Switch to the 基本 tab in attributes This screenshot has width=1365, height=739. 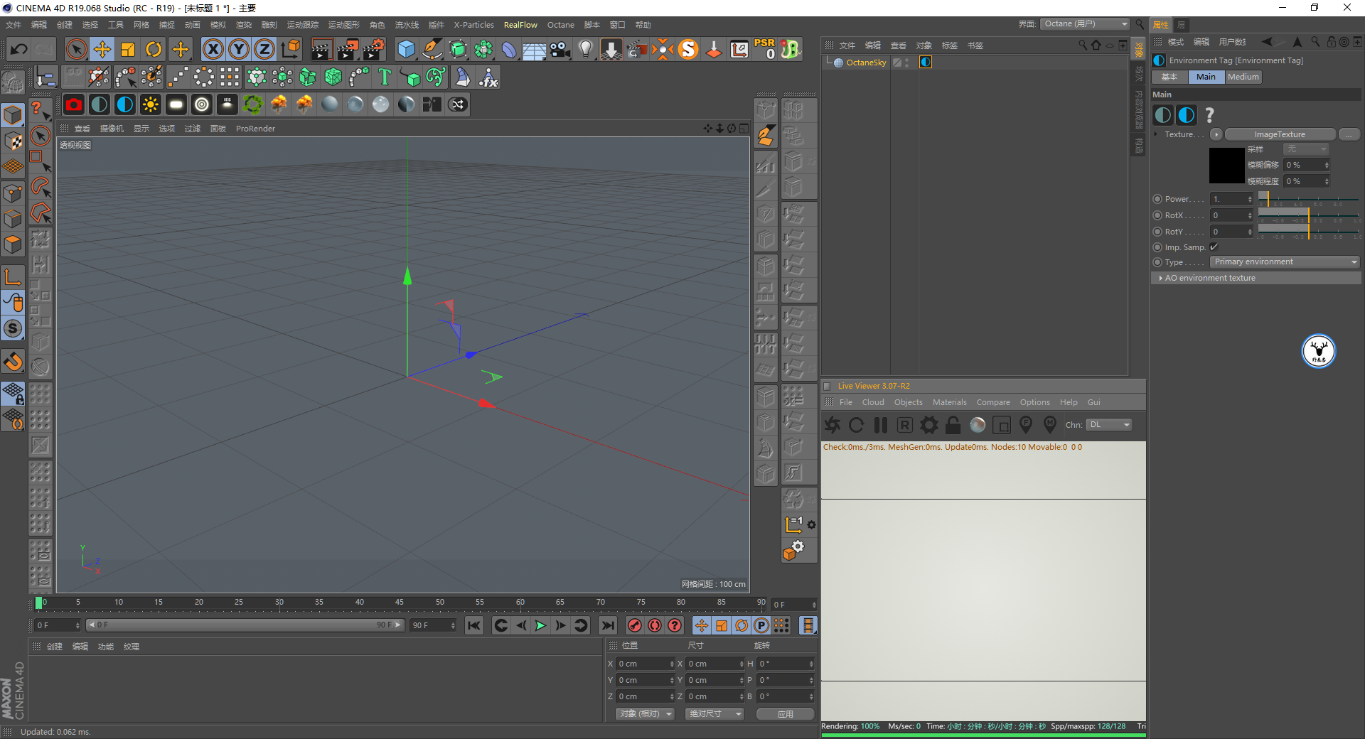tap(1169, 77)
